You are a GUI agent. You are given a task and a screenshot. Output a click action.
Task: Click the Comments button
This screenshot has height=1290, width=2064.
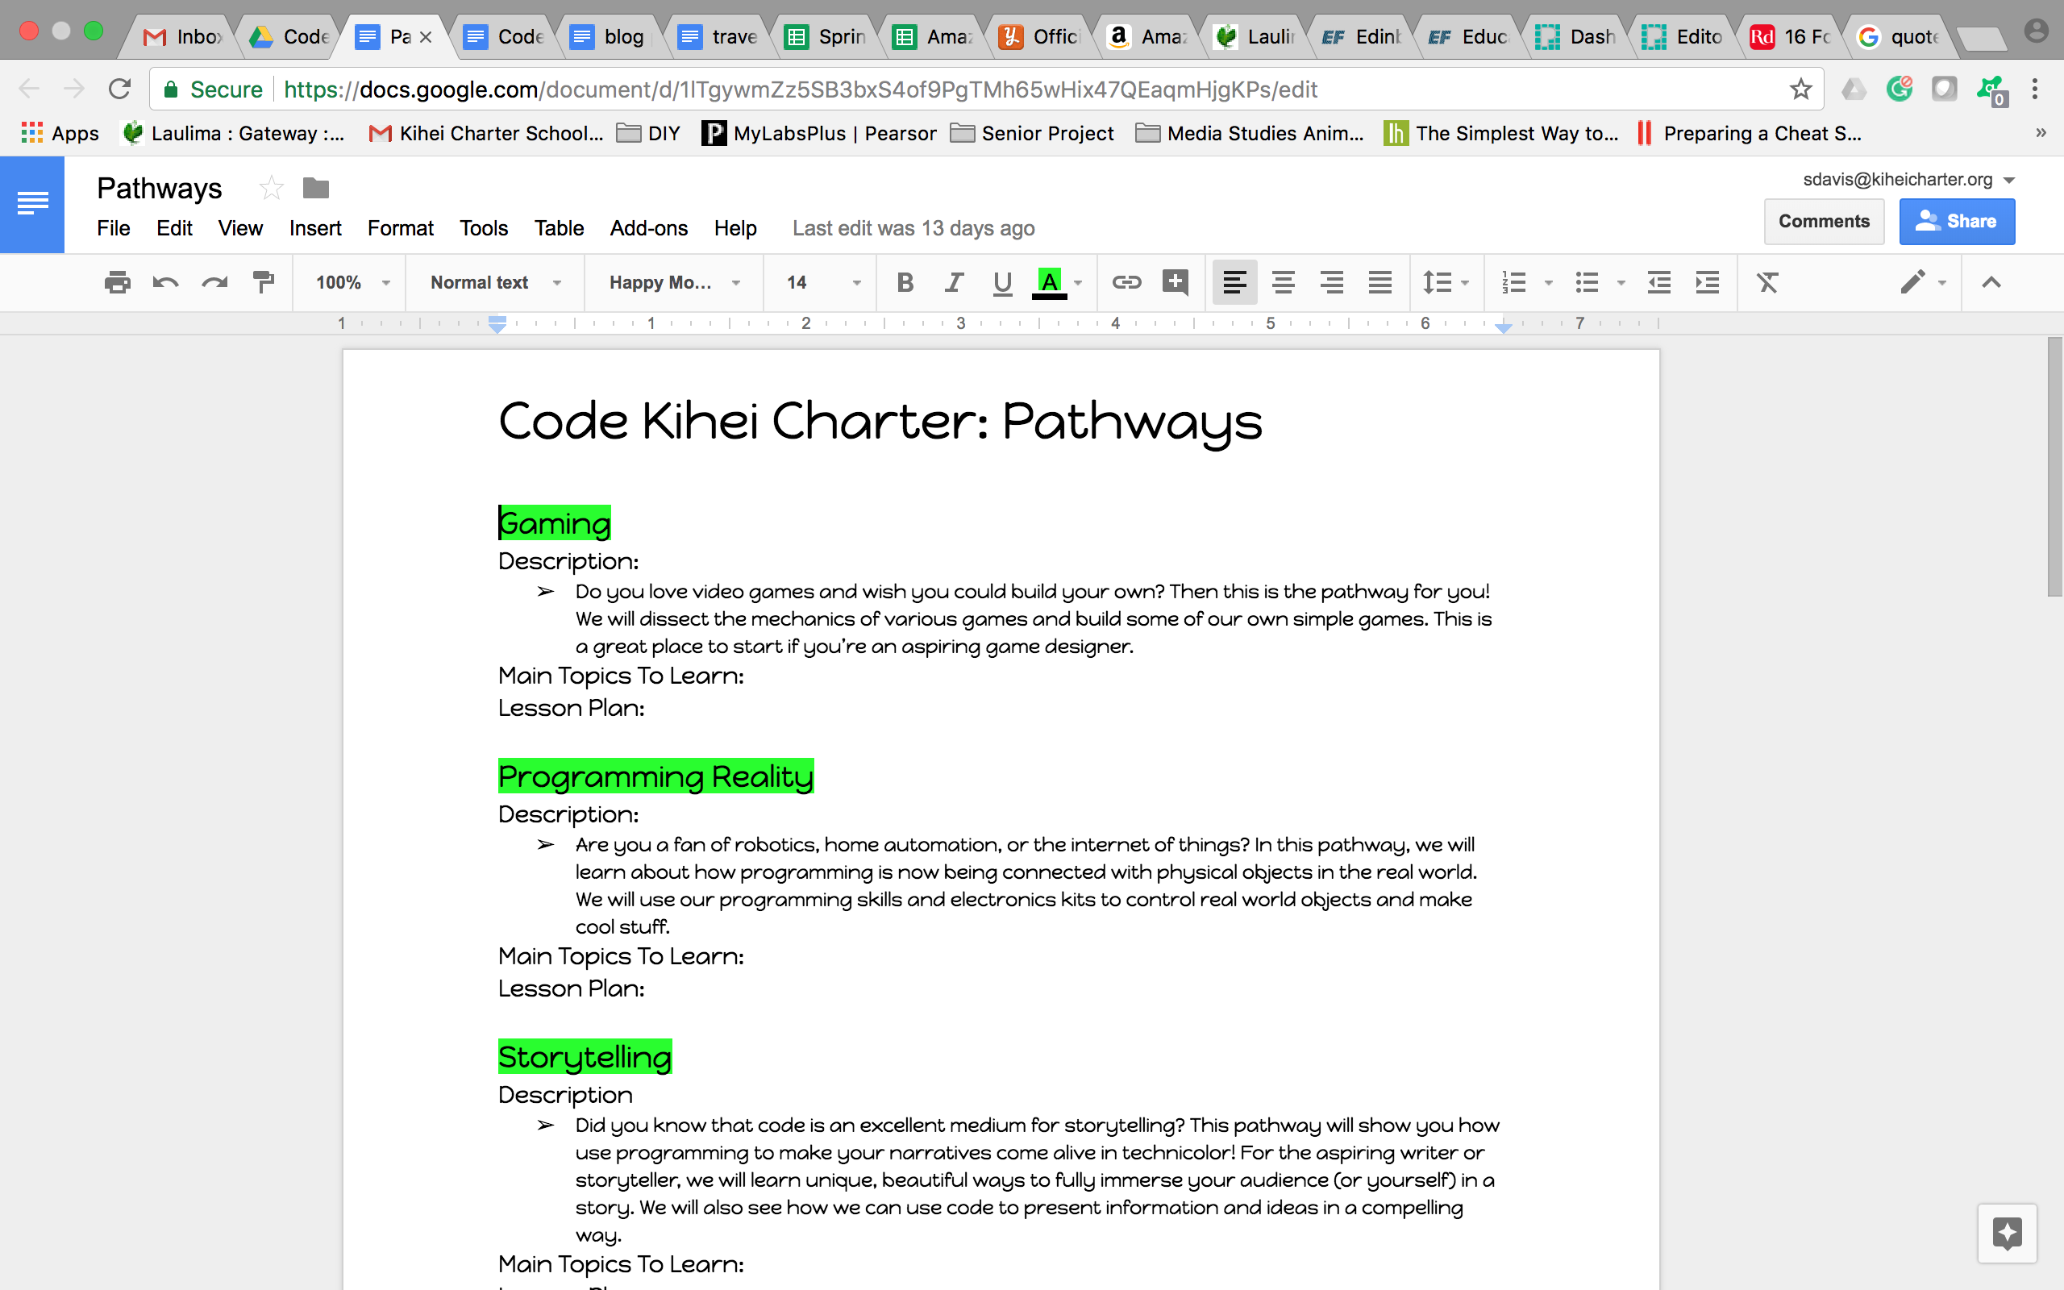pyautogui.click(x=1824, y=222)
